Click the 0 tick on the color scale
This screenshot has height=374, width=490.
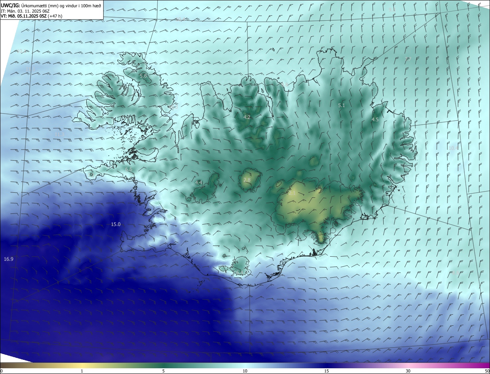pos(2,371)
